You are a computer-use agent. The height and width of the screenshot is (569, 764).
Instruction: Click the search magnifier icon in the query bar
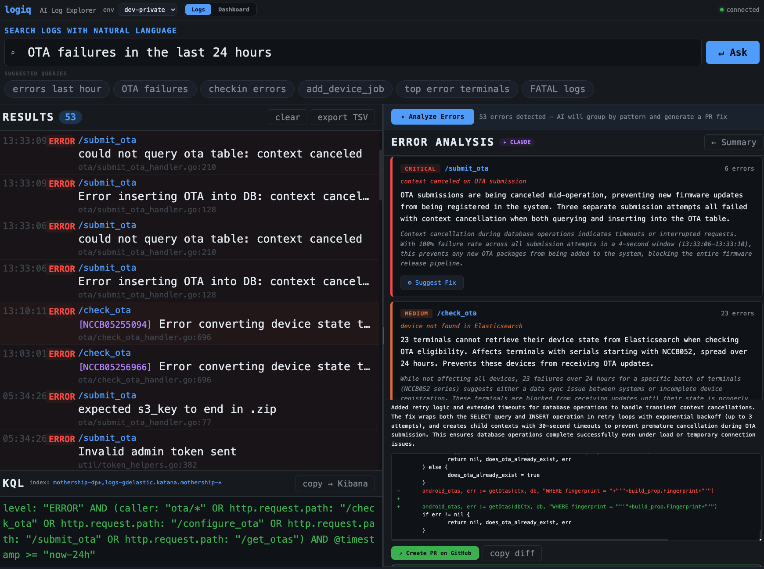tap(14, 52)
